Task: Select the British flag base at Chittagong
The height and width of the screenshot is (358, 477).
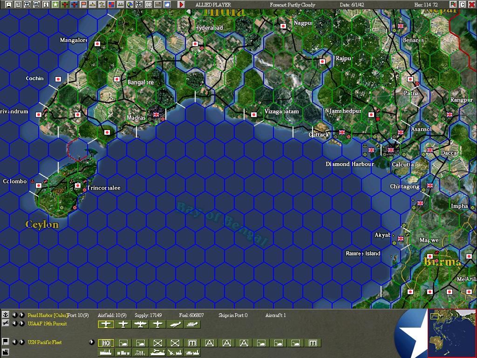Action: pos(430,185)
